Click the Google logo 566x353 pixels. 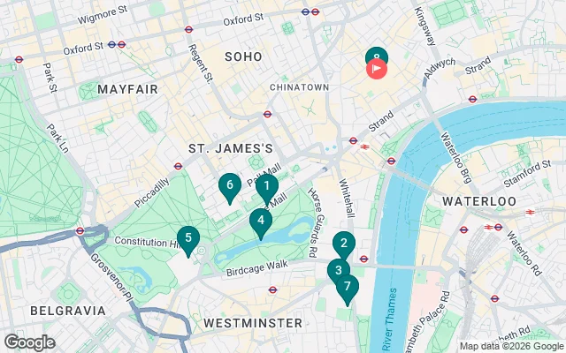coord(30,342)
